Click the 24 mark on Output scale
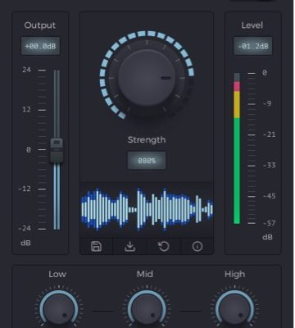This screenshot has height=328, width=295. coord(26,70)
